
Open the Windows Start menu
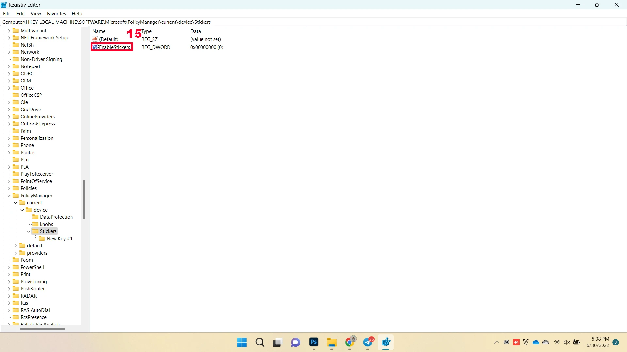(242, 343)
